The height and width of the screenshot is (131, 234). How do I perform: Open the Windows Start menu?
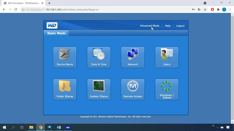[4, 127]
